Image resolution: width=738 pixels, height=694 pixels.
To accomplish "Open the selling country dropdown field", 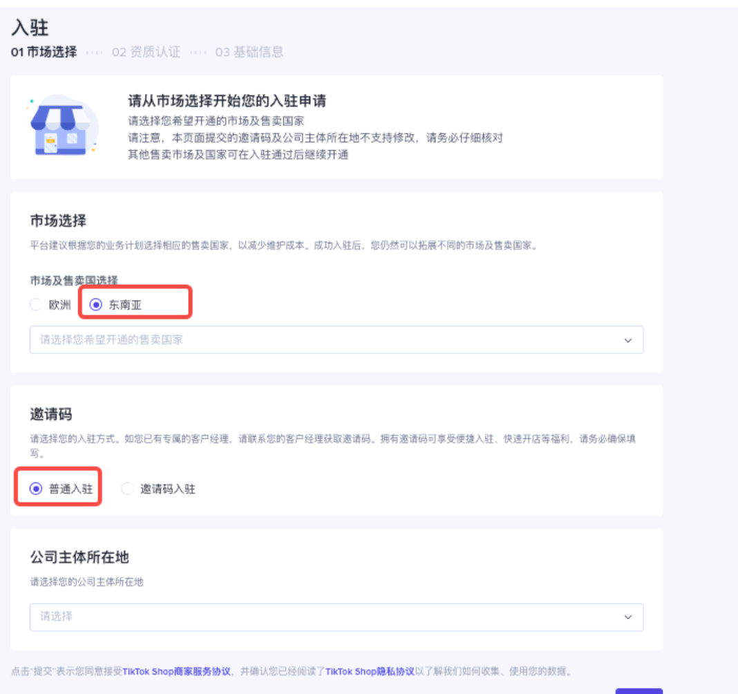I will (x=337, y=340).
